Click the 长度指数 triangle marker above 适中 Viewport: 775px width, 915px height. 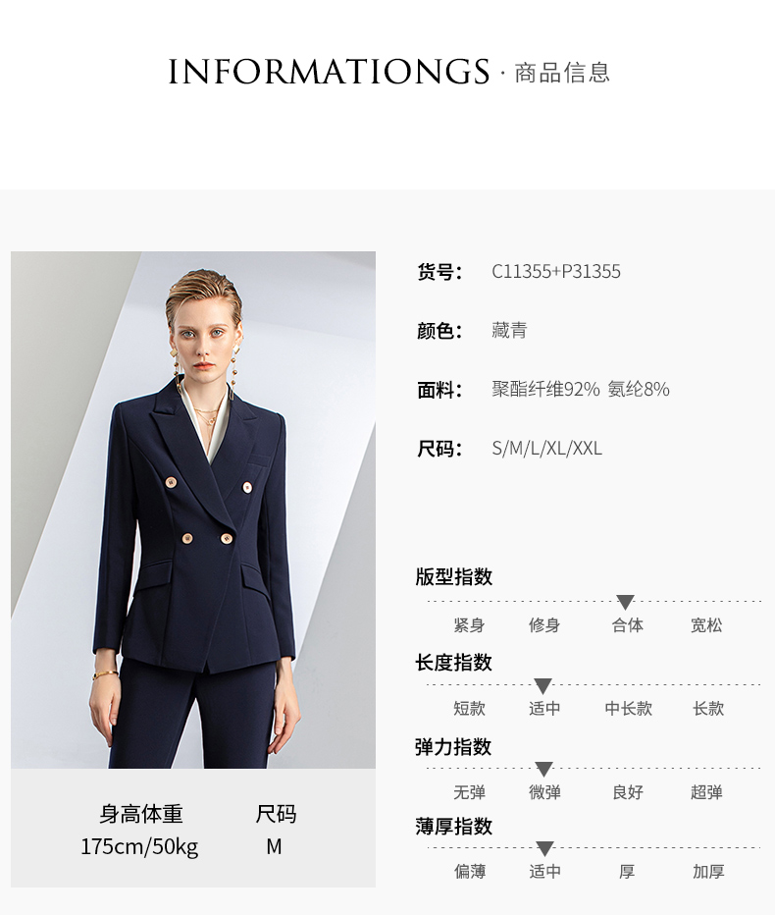tap(542, 685)
